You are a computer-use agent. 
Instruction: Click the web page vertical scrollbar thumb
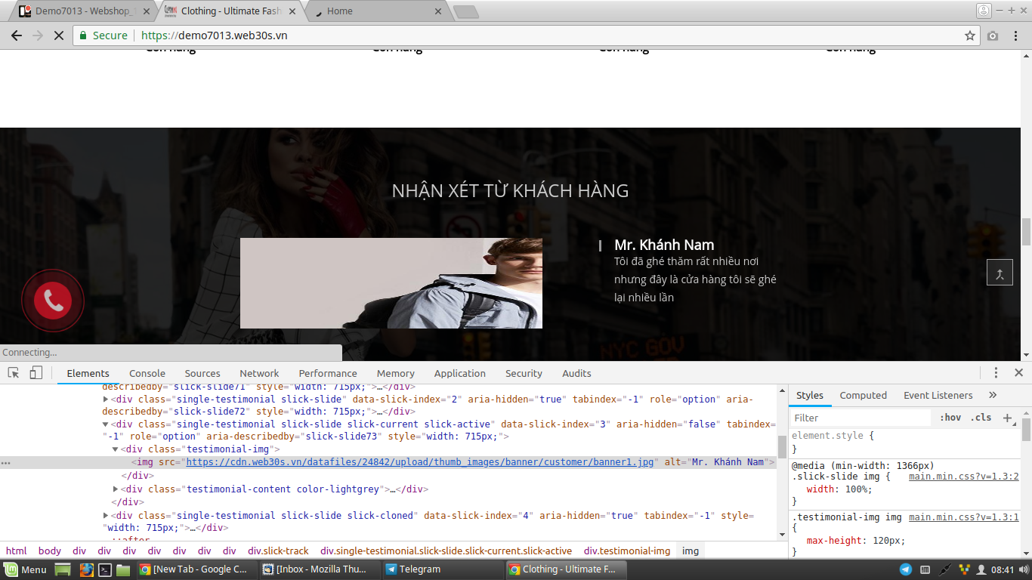coord(1026,232)
